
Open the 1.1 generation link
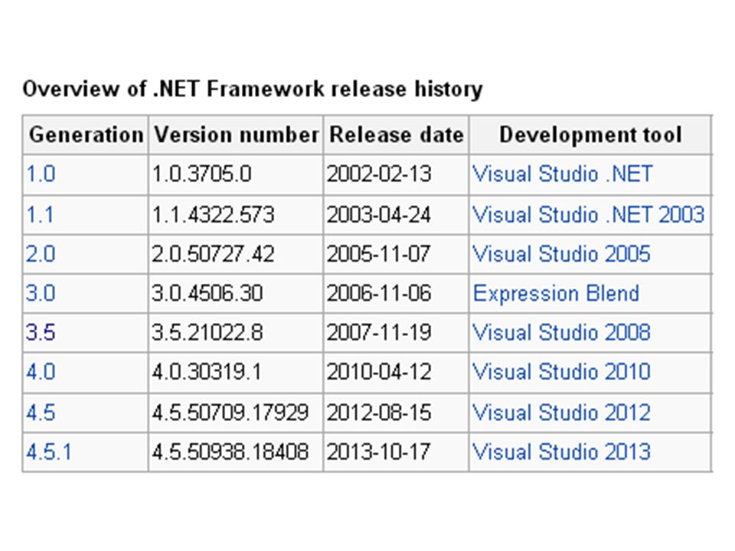(x=40, y=215)
